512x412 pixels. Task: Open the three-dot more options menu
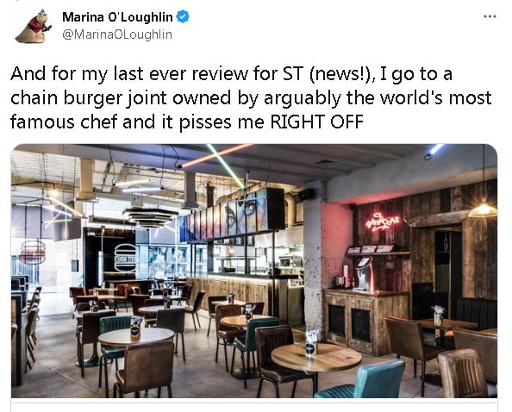click(490, 16)
